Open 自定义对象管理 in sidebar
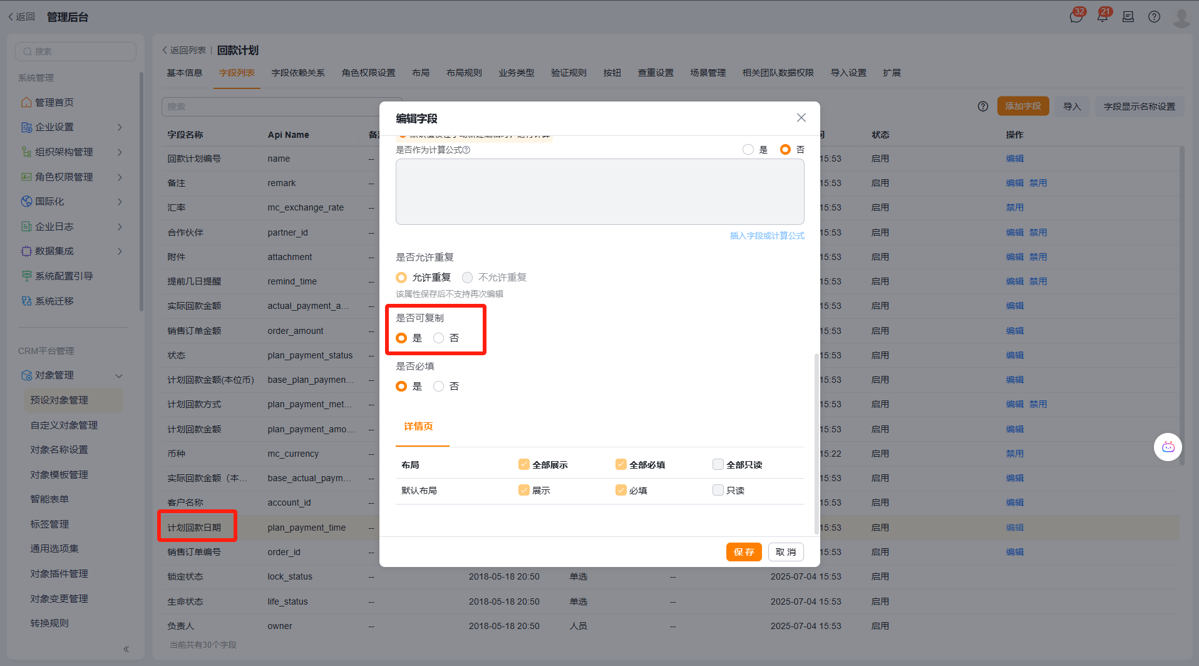 [x=64, y=425]
